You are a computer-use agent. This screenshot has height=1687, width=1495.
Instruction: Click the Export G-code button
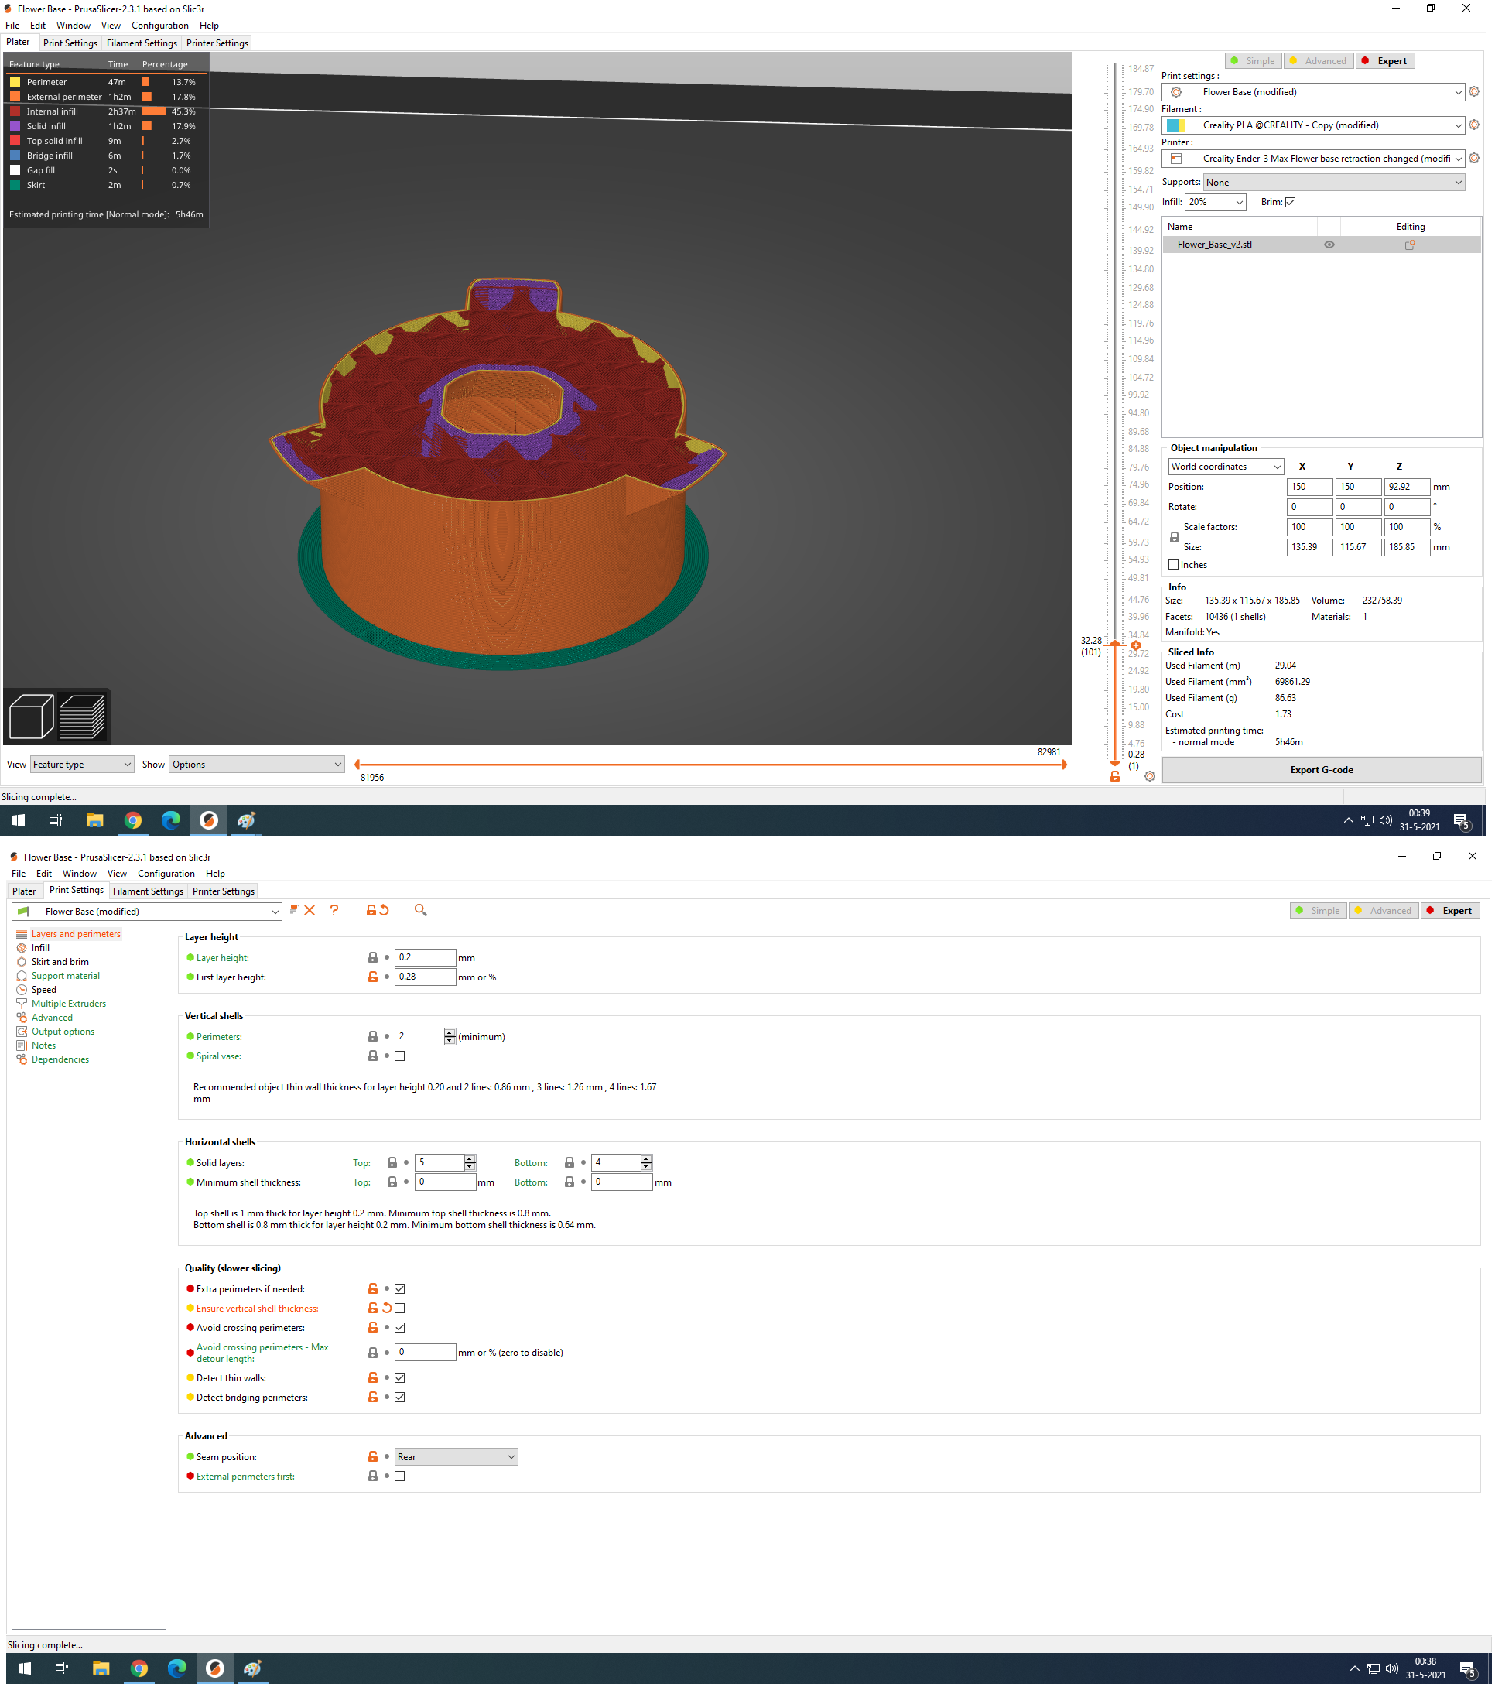click(x=1322, y=769)
